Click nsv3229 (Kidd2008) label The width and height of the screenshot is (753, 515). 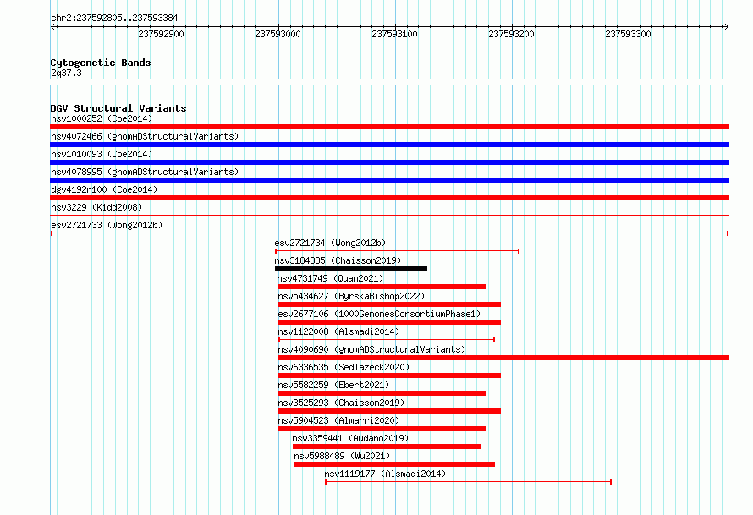(96, 207)
